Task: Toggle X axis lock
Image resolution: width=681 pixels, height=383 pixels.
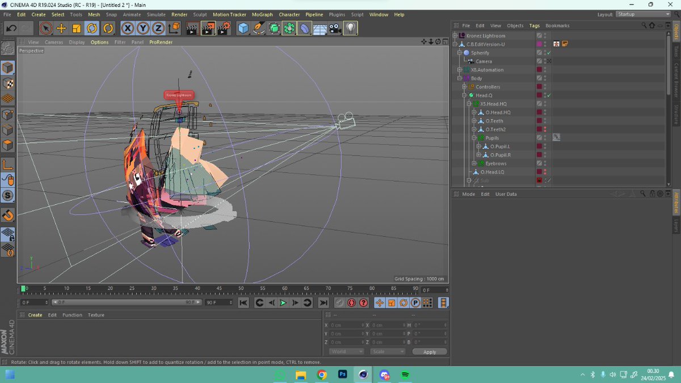Action: (128, 28)
